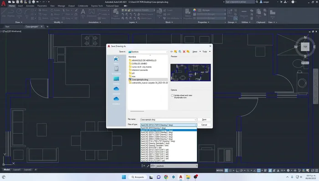
Task: Open the AutoCAD application menu logo
Action: [4, 4]
